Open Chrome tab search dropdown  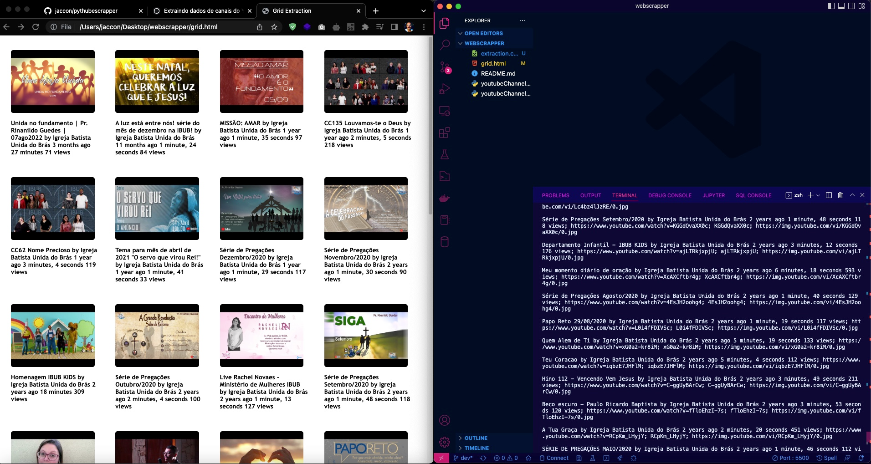point(424,10)
